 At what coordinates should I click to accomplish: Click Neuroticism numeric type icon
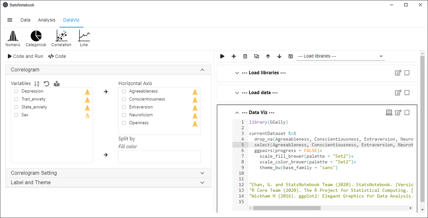point(195,115)
